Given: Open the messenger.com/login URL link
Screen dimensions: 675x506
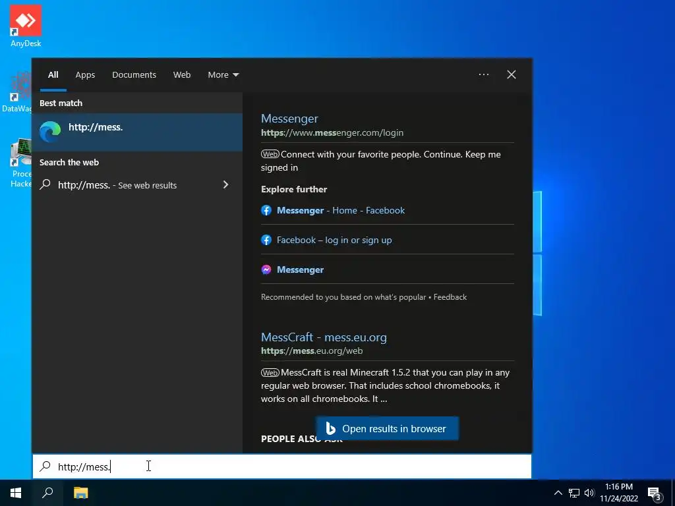Looking at the screenshot, I should click(x=332, y=132).
